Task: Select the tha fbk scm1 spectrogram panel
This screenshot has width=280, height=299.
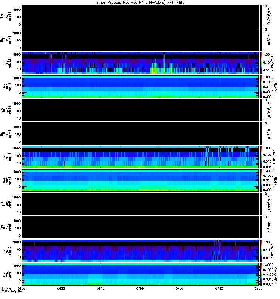Action: click(x=140, y=87)
